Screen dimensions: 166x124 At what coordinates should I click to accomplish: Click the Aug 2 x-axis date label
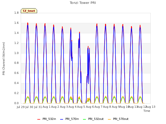point(55,107)
